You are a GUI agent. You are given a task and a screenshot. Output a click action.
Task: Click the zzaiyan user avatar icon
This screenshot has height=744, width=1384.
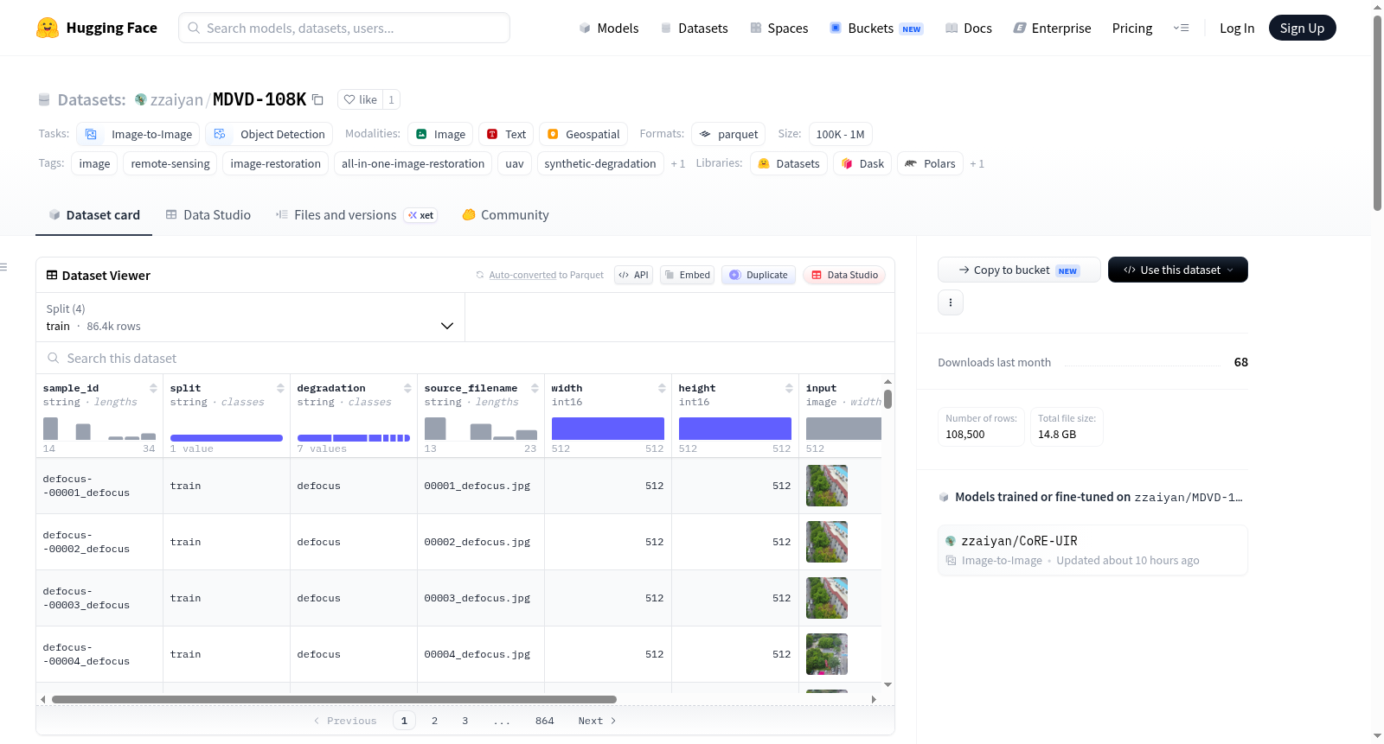point(140,99)
